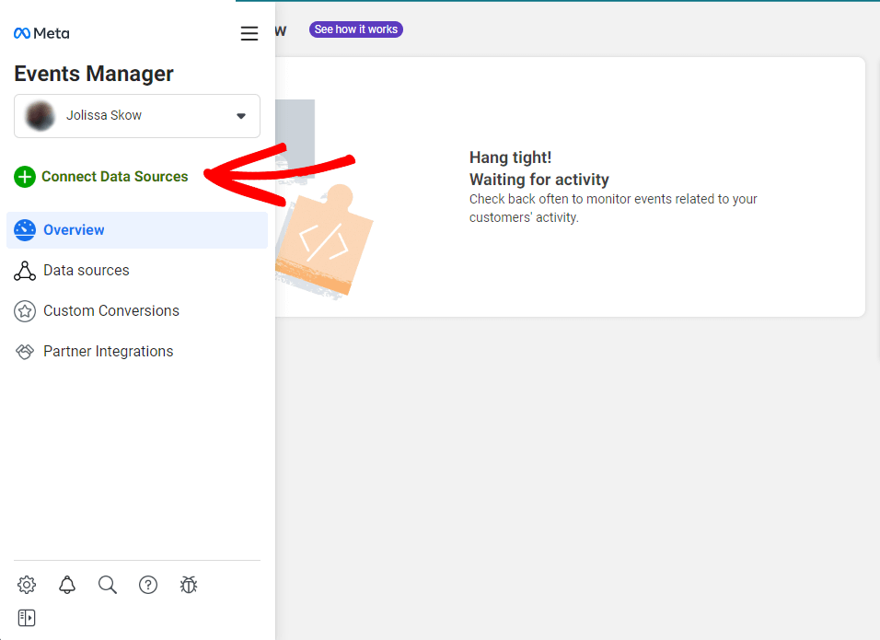Click the Partner Integrations icon
This screenshot has width=880, height=640.
point(24,351)
